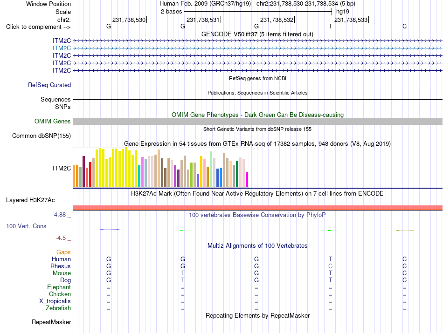Click the Elephant species label
443x333 pixels.
pos(59,287)
